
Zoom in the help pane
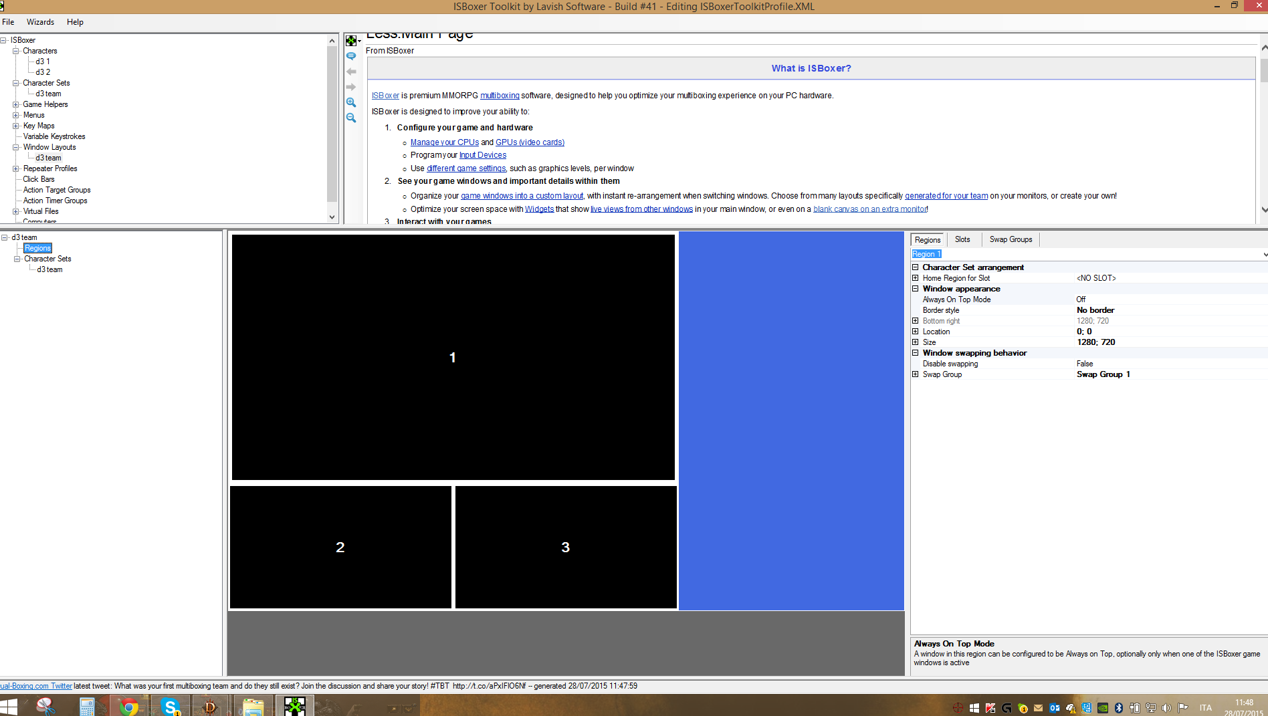tap(351, 102)
